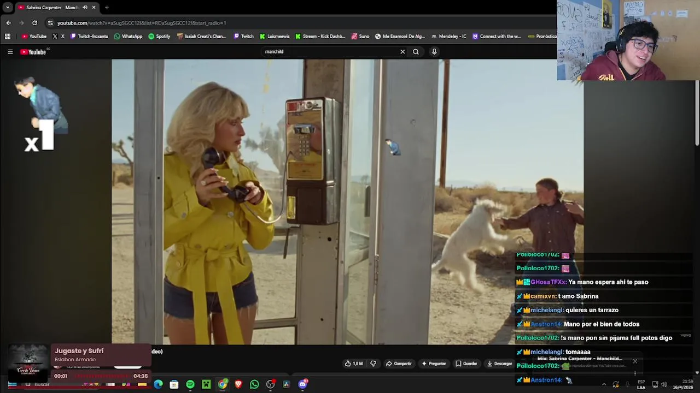Open the Isaiah Creati's Chan... bookmark
This screenshot has height=393, width=700.
[x=201, y=37]
